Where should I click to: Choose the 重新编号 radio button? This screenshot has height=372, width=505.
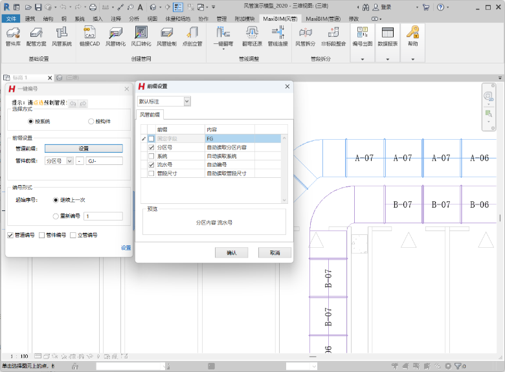(56, 217)
